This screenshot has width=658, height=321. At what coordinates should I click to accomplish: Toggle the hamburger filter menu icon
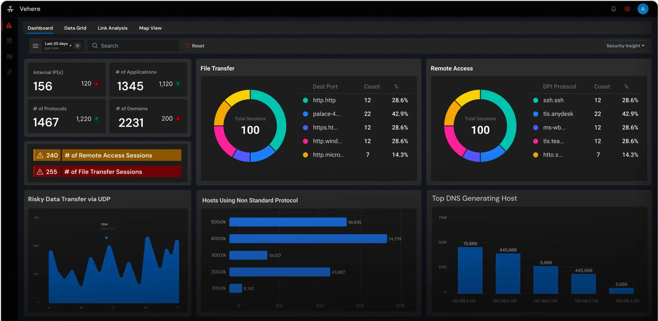36,46
